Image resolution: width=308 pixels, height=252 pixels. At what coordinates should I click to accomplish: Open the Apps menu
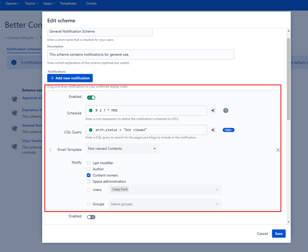[49, 3]
